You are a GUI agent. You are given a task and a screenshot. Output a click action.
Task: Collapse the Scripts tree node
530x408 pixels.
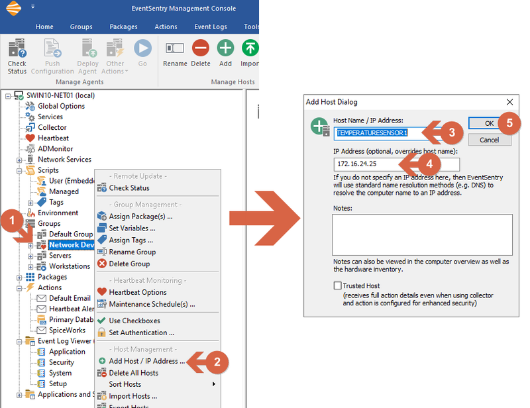coord(19,171)
